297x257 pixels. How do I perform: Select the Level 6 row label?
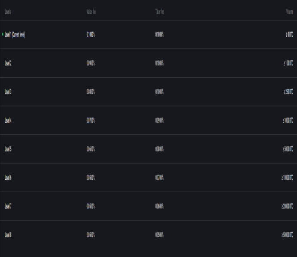point(8,178)
